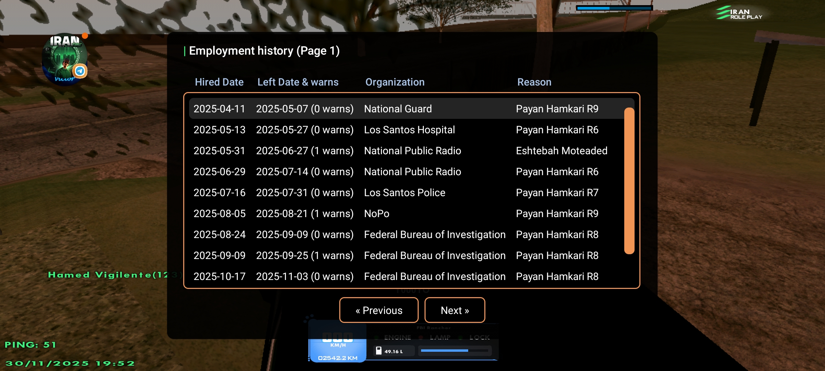825x371 pixels.
Task: Click the blue fuel level bar
Action: [x=444, y=351]
